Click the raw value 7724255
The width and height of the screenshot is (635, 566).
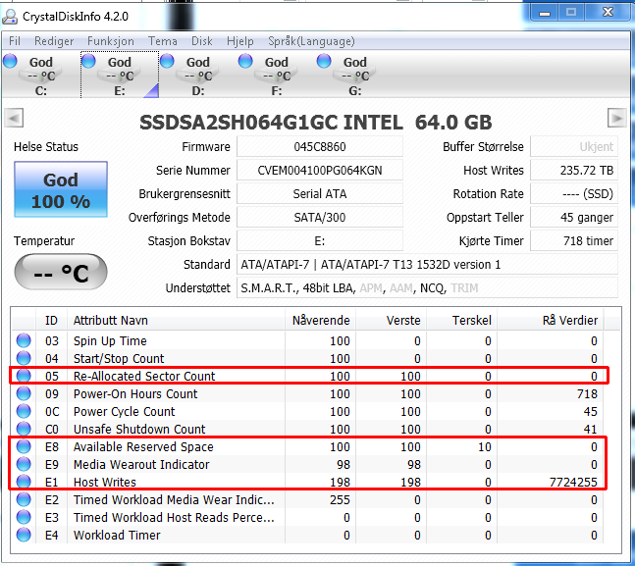point(573,483)
